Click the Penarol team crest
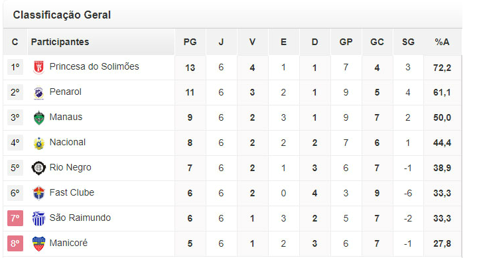The width and height of the screenshot is (481, 258). point(38,93)
